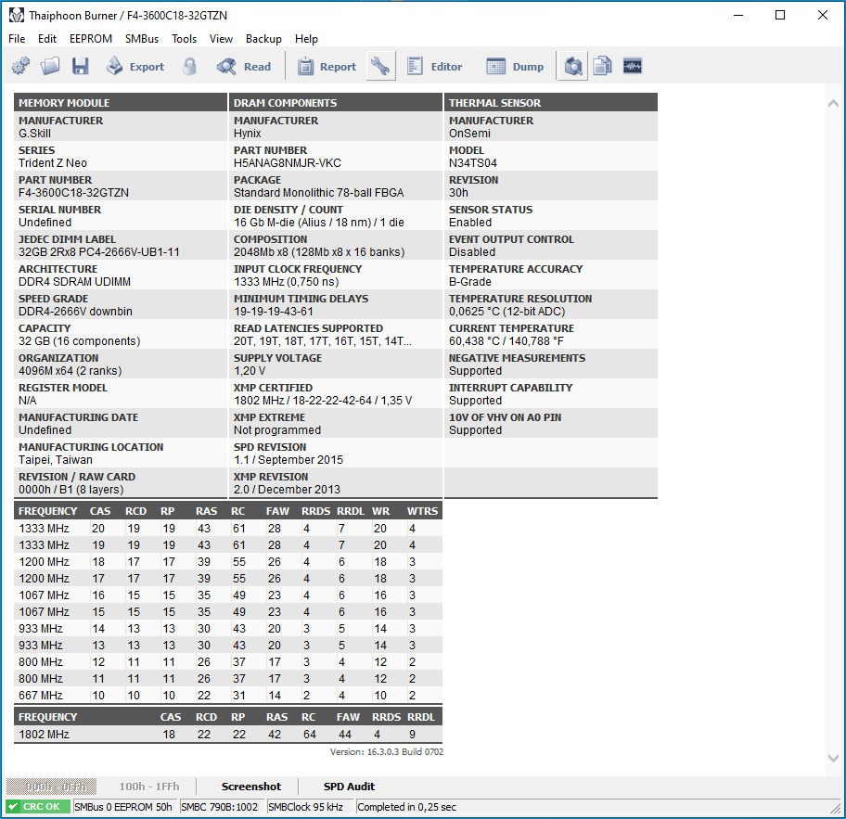Click the JEDEC label 32GB 2Rx8 PC4-2666V-UB1-11
This screenshot has width=846, height=819.
[x=99, y=252]
